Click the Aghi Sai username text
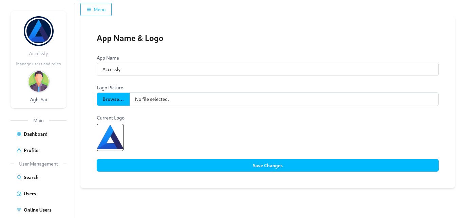 pyautogui.click(x=39, y=100)
